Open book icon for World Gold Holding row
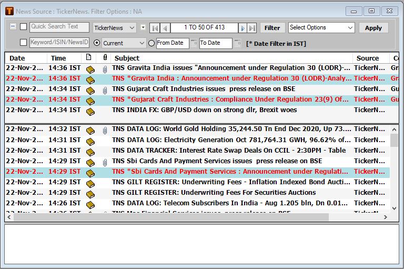Image resolution: width=404 pixels, height=269 pixels. click(x=90, y=131)
